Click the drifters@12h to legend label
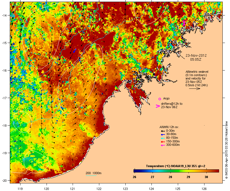Image resolution: width=230 pixels, height=191 pixels. click(x=172, y=104)
